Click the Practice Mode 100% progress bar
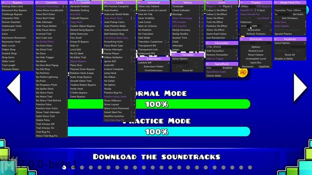 [159, 132]
